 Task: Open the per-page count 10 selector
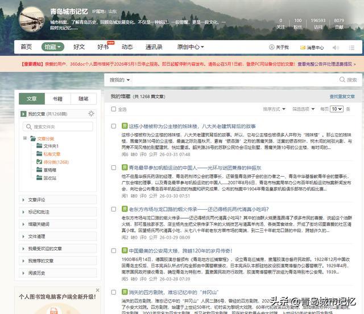coord(336,109)
